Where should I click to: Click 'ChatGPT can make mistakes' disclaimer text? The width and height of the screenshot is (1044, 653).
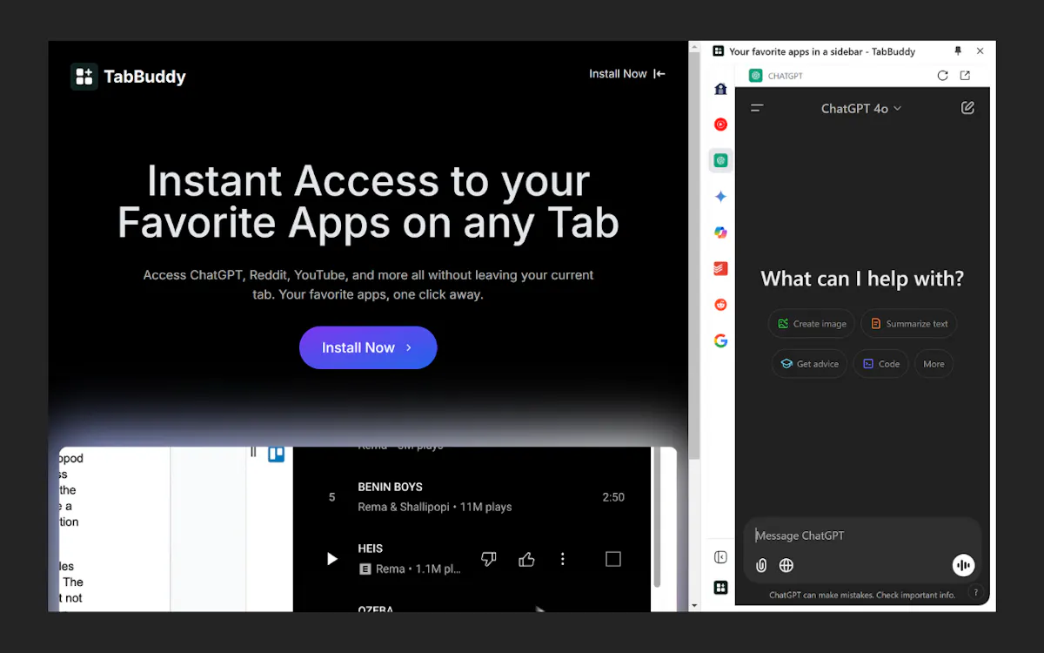862,596
